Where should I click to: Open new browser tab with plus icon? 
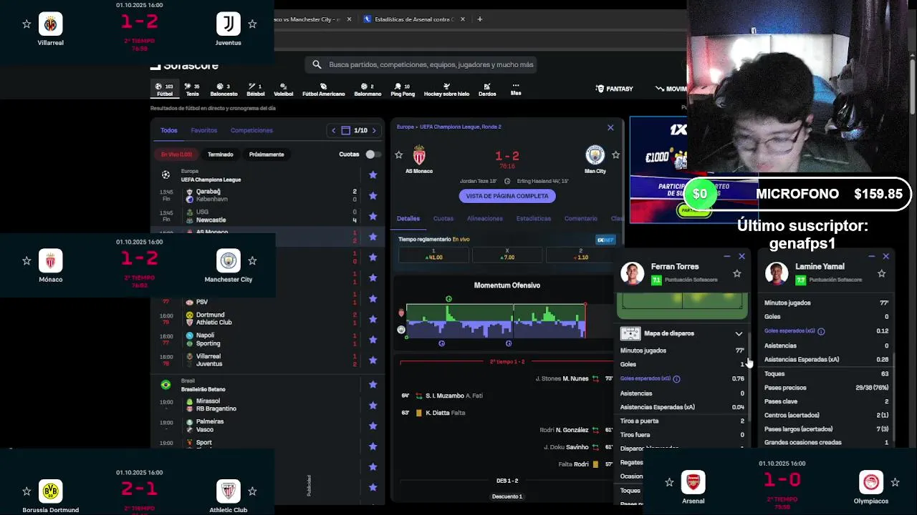pyautogui.click(x=480, y=19)
